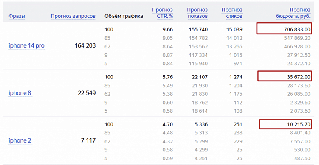Viewport: 319px width, 165px height.
Task: Click the clicks forecast value 15 039
Action: [x=234, y=29]
